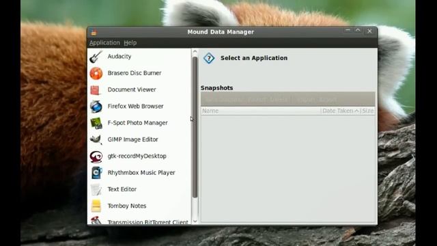Click the application list scrollbar thumb
This screenshot has width=437, height=246.
click(x=195, y=127)
